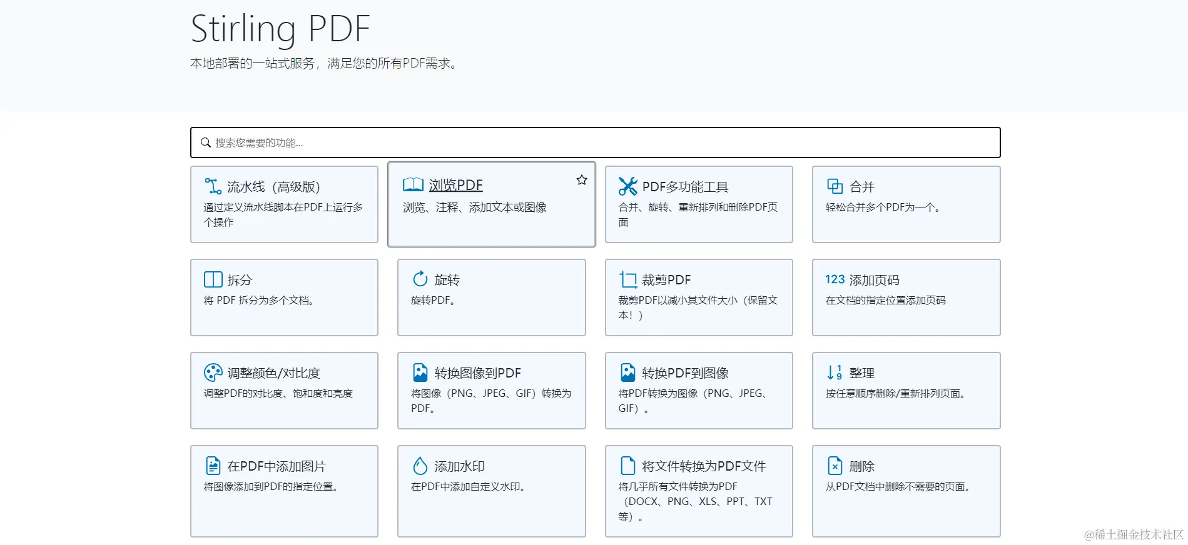The height and width of the screenshot is (545, 1188).
Task: Click the file-x icon for 删除
Action: 835,466
